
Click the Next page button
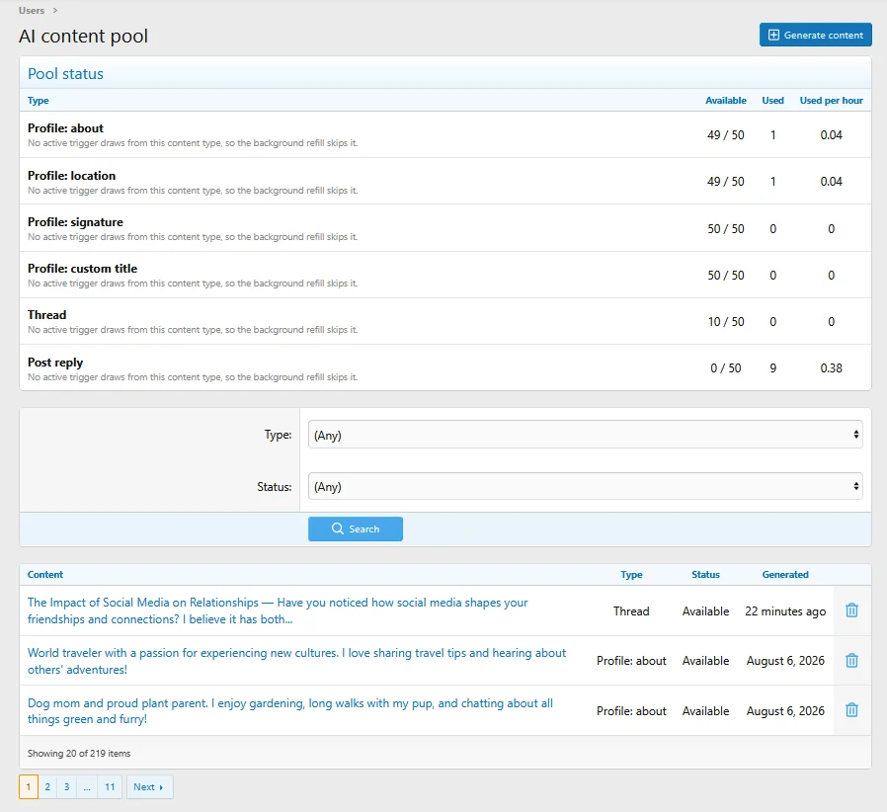pyautogui.click(x=149, y=786)
